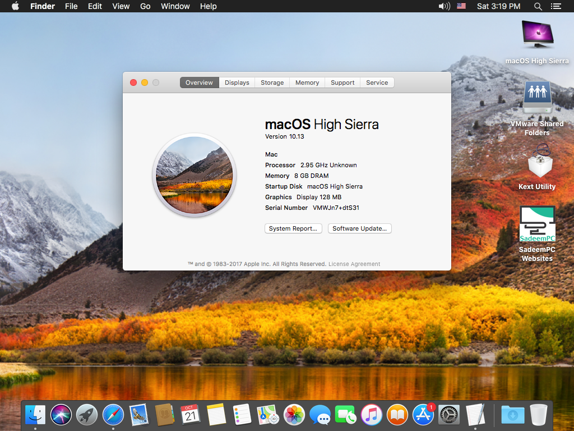
Task: Open App Store icon with badge
Action: click(423, 415)
